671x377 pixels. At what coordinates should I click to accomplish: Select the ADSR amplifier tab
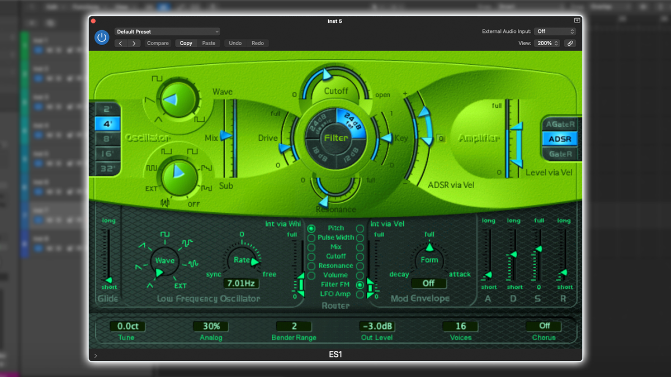[x=560, y=139]
